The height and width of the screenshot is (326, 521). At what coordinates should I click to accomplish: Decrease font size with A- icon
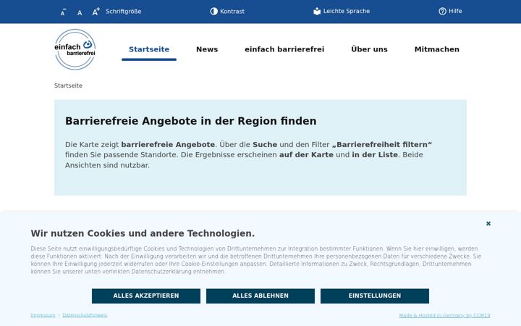pyautogui.click(x=63, y=12)
